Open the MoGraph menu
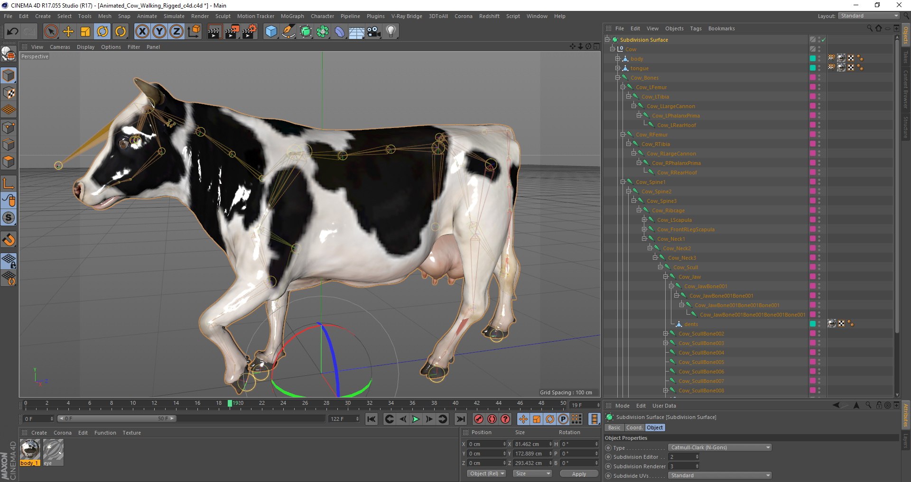Viewport: 911px width, 482px height. 292,16
